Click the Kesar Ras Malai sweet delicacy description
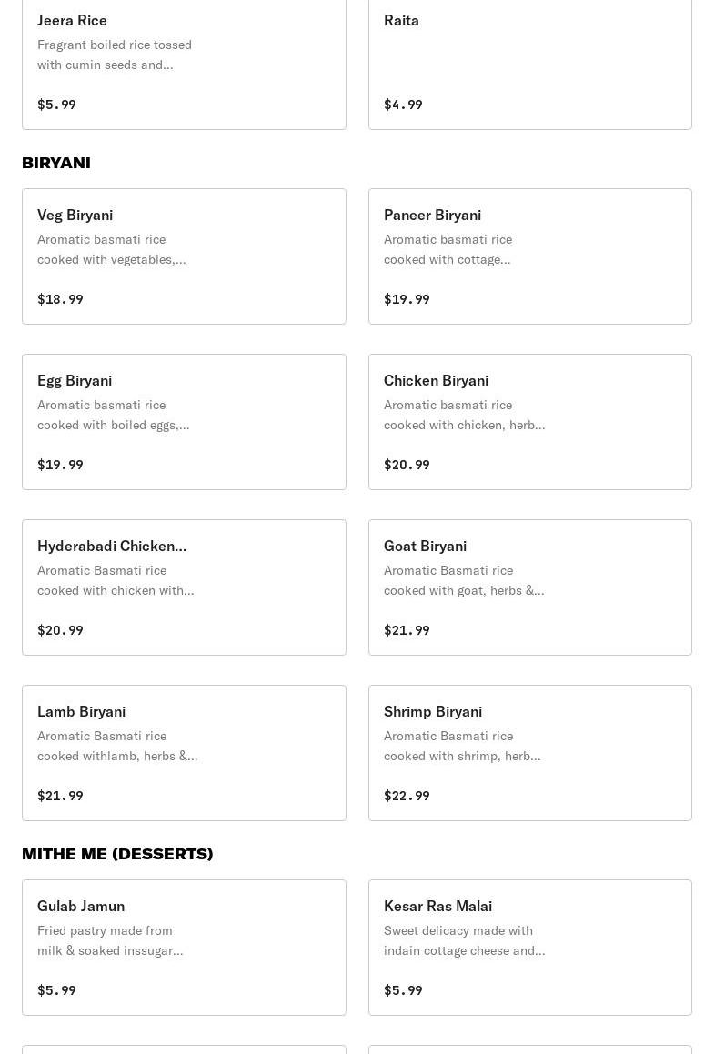Screen dimensions: 714x1054 point(464,940)
